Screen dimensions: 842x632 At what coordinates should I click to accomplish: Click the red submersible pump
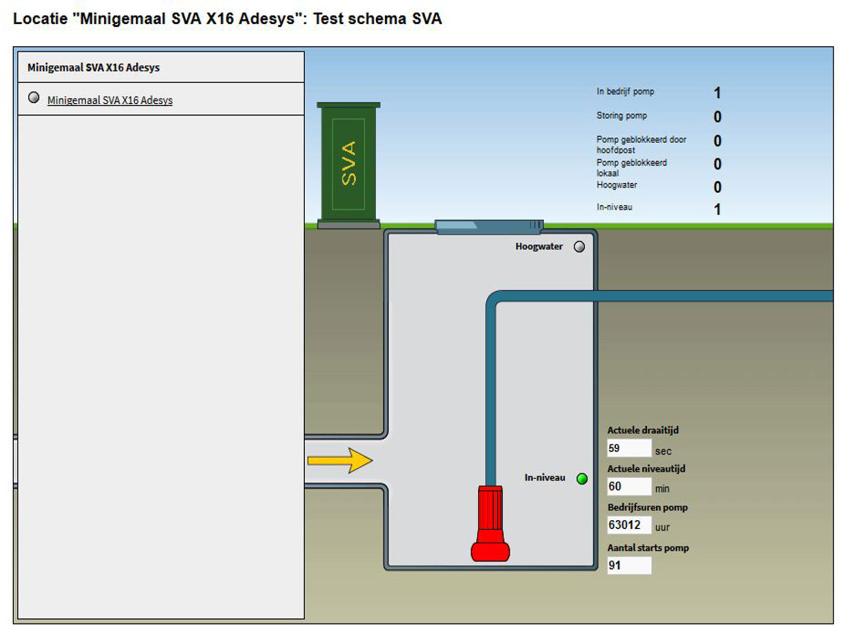(x=490, y=523)
